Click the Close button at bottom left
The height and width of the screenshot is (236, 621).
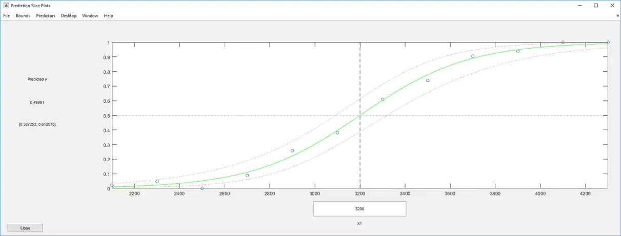[x=25, y=228]
